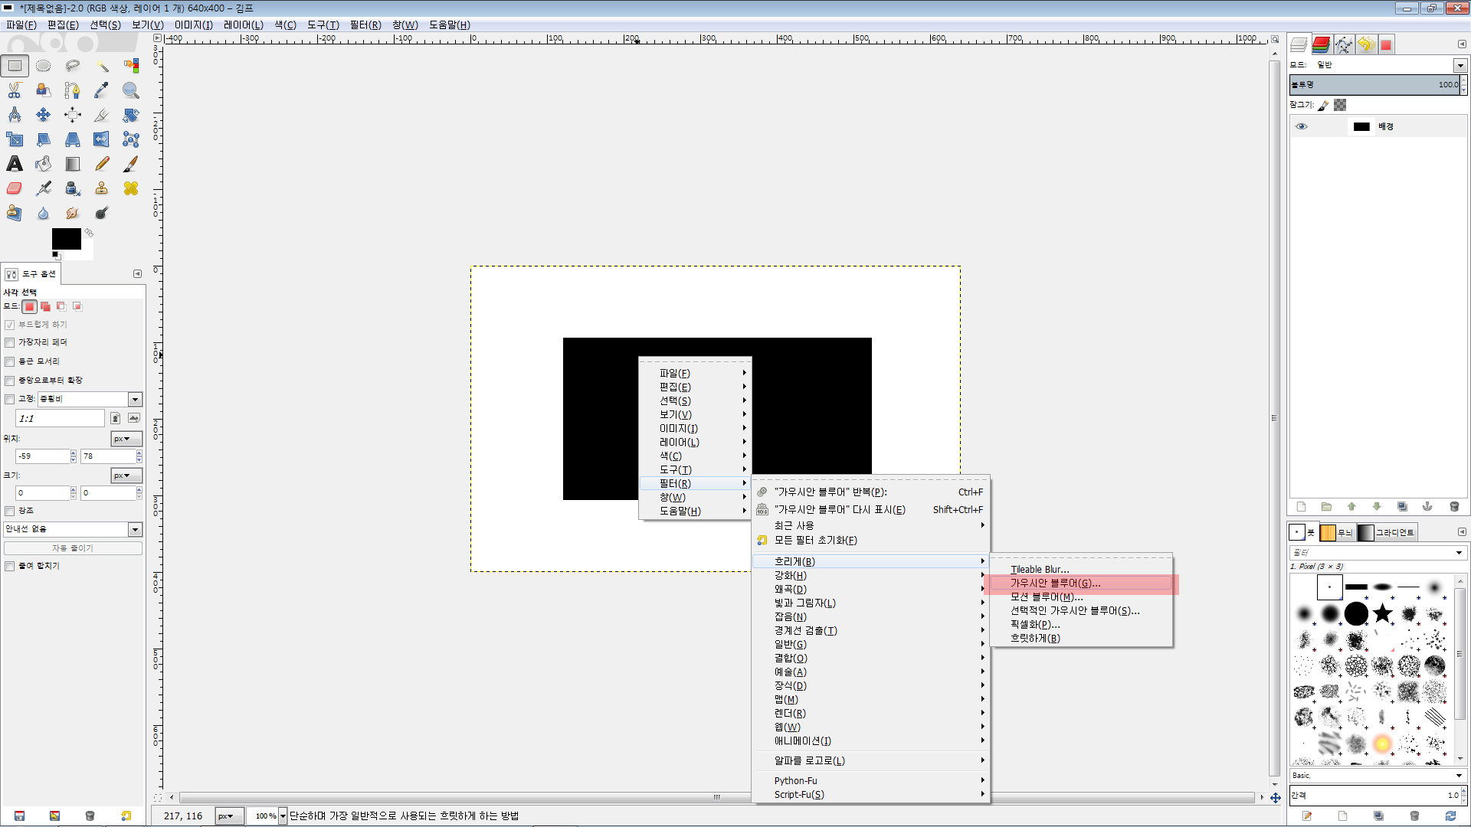Open 파일(F) in top menu bar
Viewport: 1471px width, 827px height.
click(21, 25)
